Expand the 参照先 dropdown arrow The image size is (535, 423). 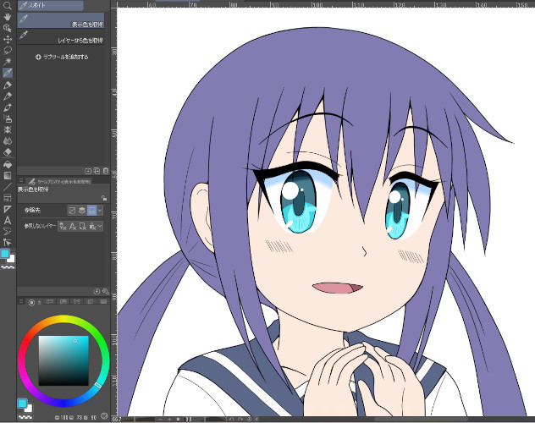pyautogui.click(x=100, y=211)
